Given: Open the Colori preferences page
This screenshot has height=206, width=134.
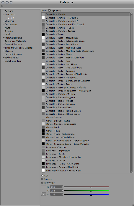Looking at the screenshot, I should tap(11, 18).
